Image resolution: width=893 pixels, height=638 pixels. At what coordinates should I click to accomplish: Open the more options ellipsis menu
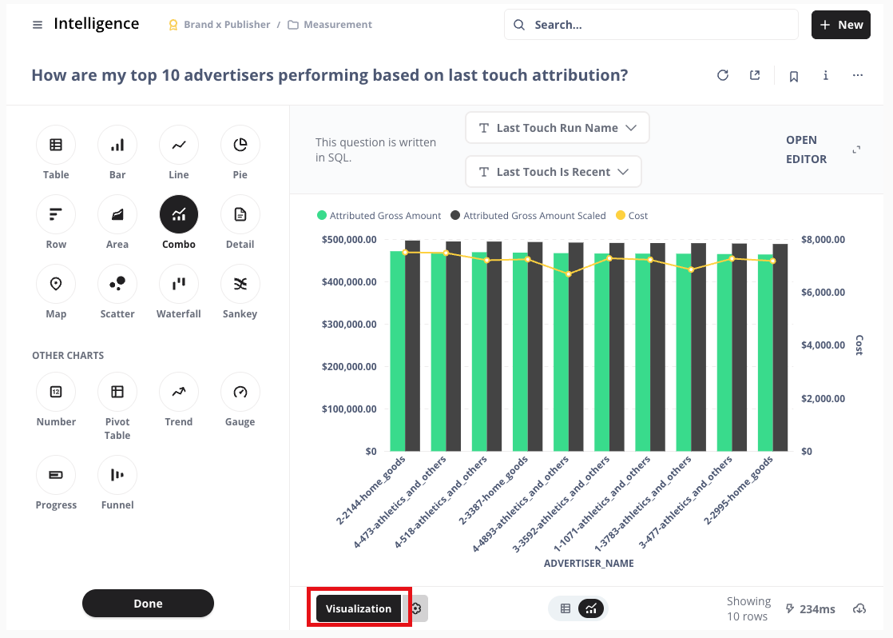(858, 75)
